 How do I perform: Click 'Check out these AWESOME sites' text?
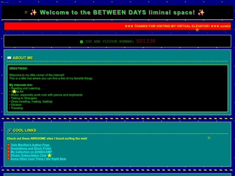click(47, 139)
